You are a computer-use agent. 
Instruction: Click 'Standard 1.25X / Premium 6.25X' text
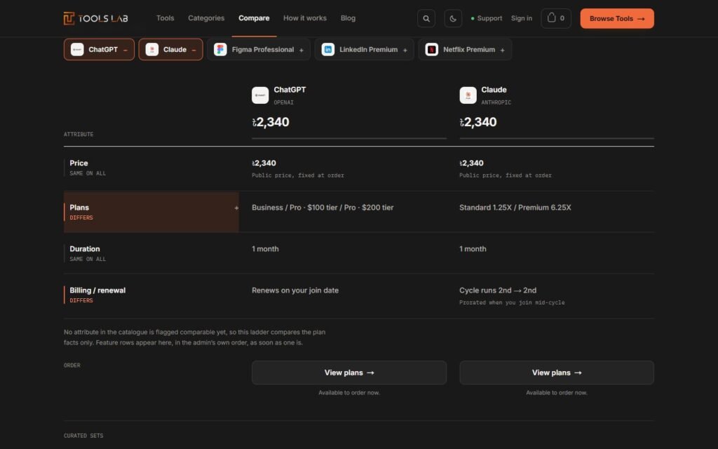[x=515, y=208]
